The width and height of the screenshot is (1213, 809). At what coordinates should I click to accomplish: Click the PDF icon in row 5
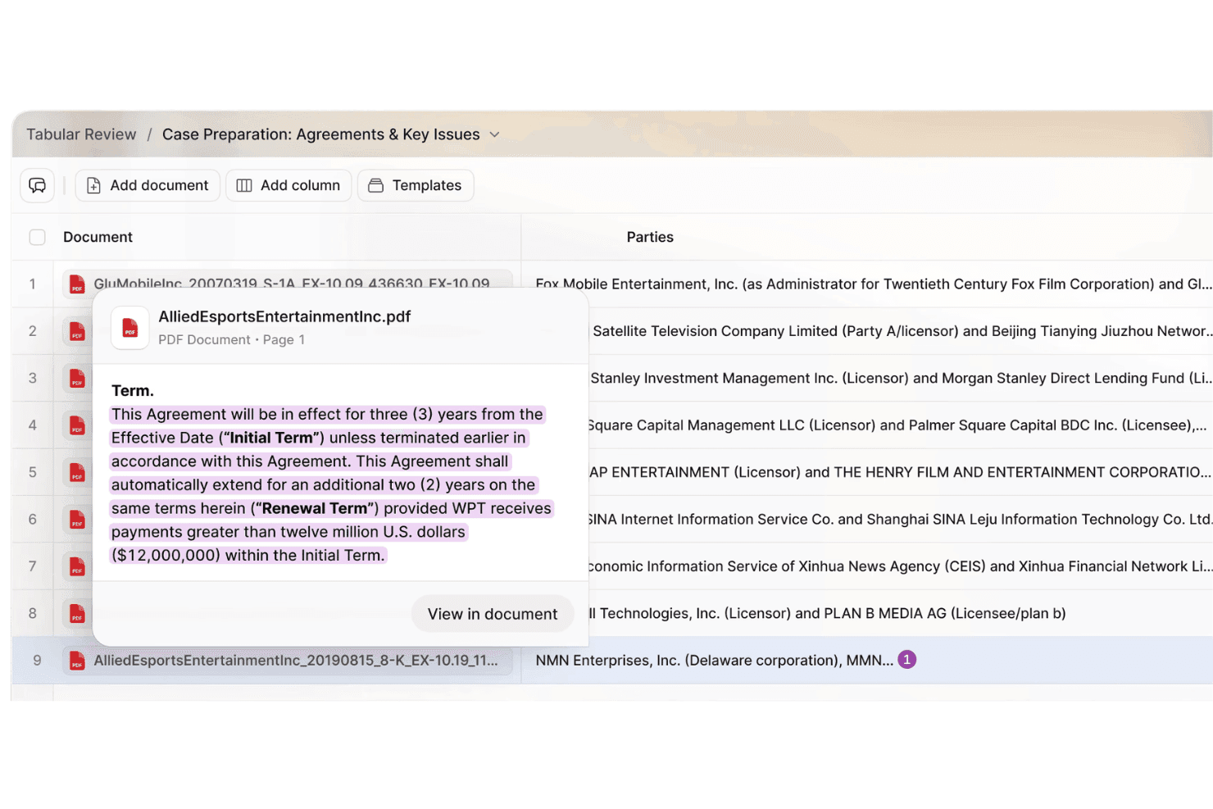point(77,472)
